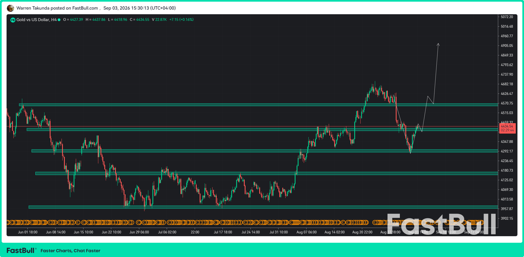524x257 pixels.
Task: Click price axis label 3902.15
Action: point(507,219)
